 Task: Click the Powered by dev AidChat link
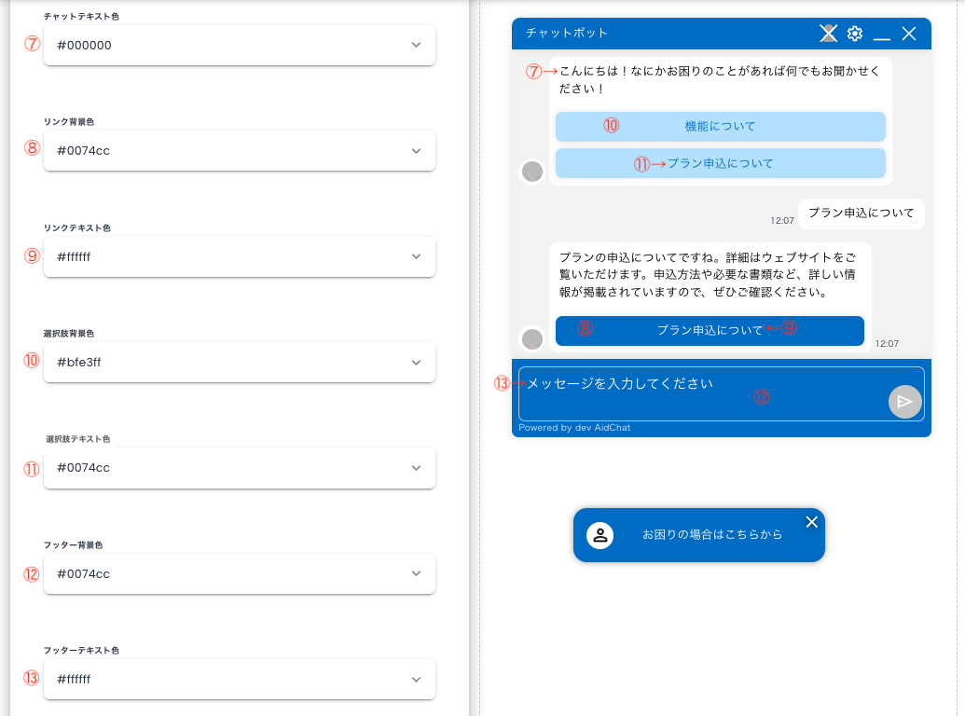(x=573, y=427)
